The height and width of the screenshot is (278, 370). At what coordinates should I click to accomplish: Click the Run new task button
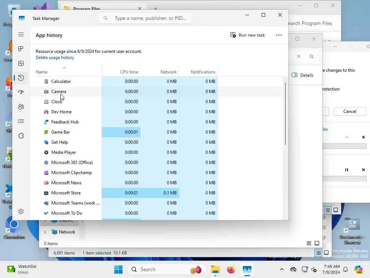248,35
